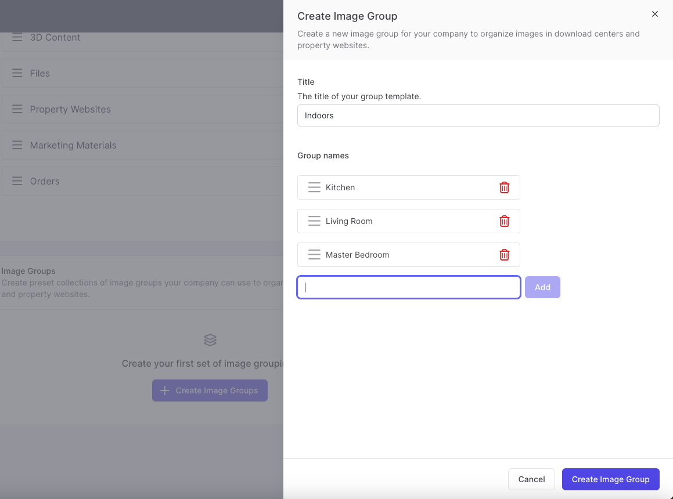Click the Orders row hamburger icon
This screenshot has height=499, width=673.
click(17, 182)
